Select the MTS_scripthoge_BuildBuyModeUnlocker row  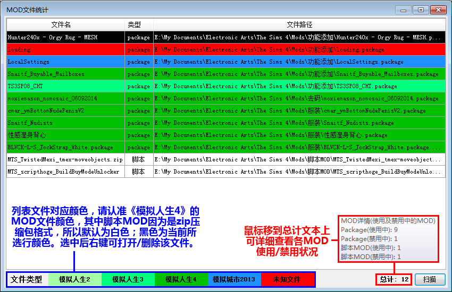pyautogui.click(x=65, y=172)
